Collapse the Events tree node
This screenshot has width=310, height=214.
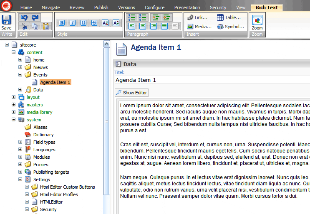point(20,75)
